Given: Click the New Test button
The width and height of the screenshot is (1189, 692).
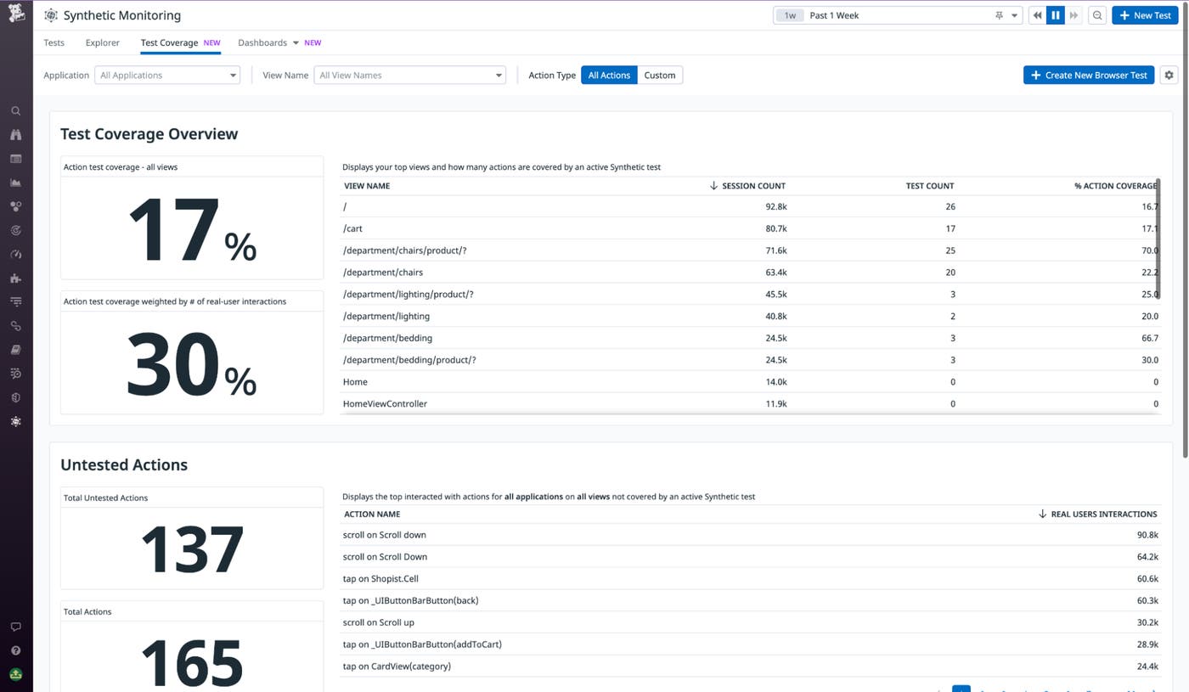Looking at the screenshot, I should click(x=1145, y=15).
